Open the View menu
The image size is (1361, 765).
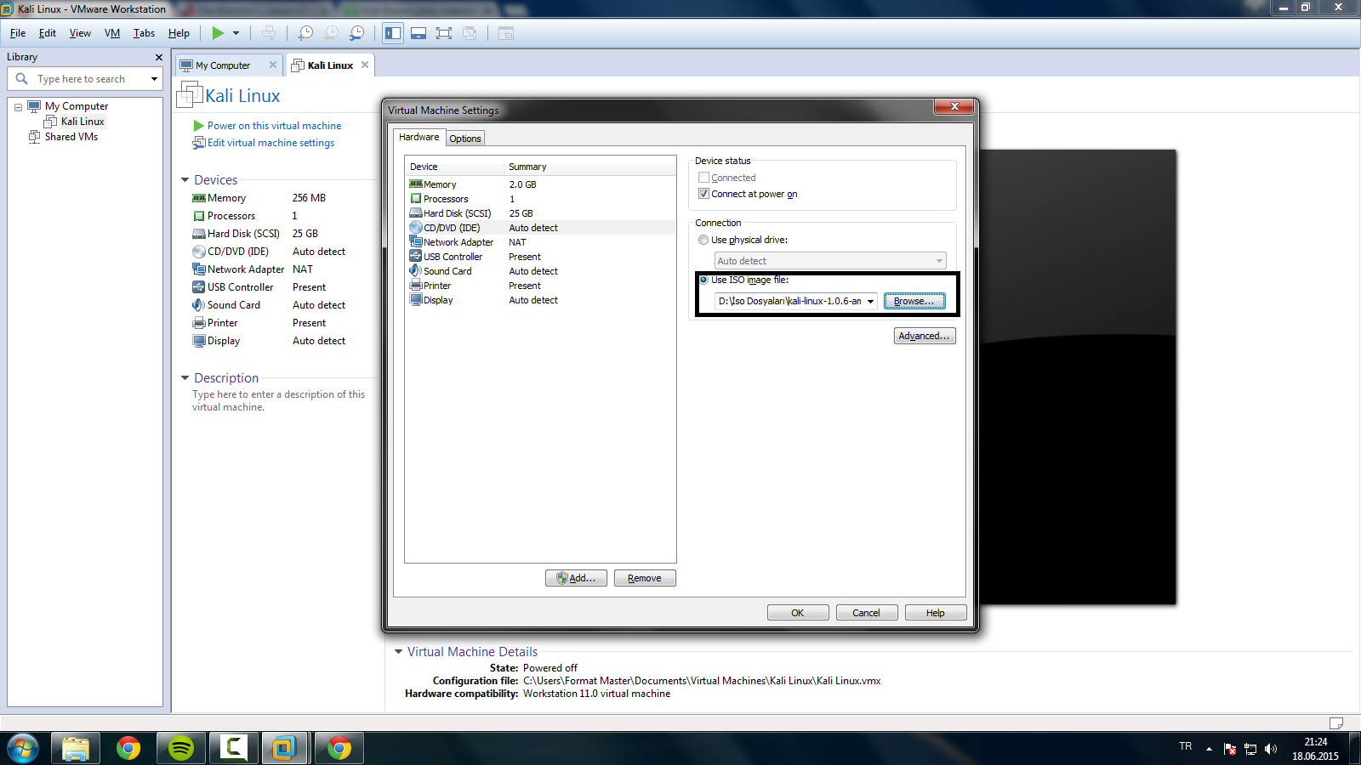pyautogui.click(x=80, y=33)
